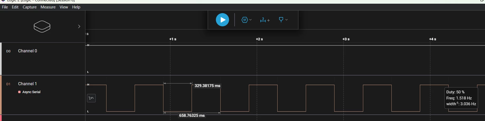Open the Edit menu
The width and height of the screenshot is (485, 121).
15,7
